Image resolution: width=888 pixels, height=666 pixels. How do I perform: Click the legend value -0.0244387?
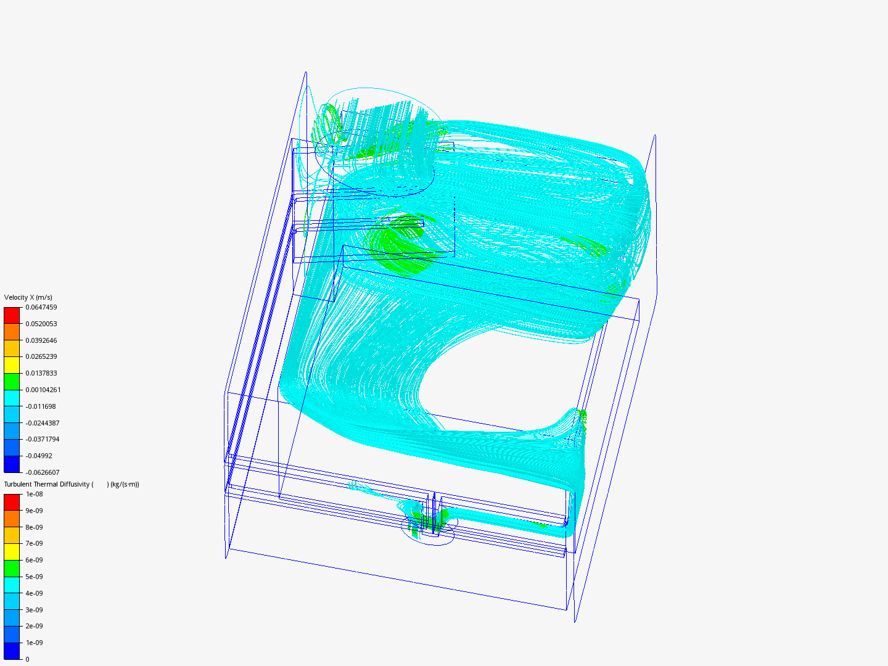coord(43,423)
